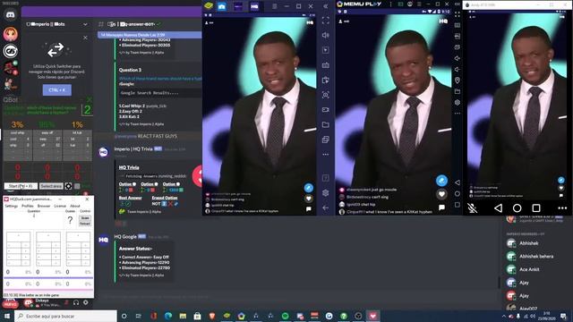This screenshot has width=573, height=322.
Task: Tap blue eraser icon in MEmu HQ stream
Action: 441,181
